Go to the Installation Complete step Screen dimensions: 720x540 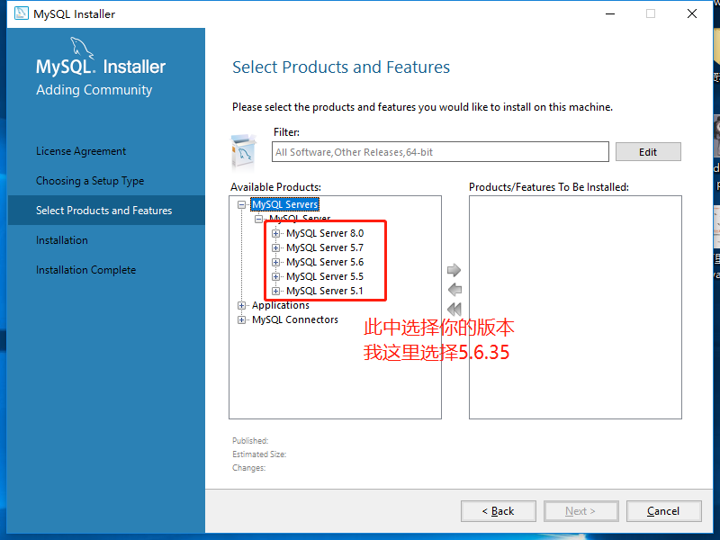85,270
